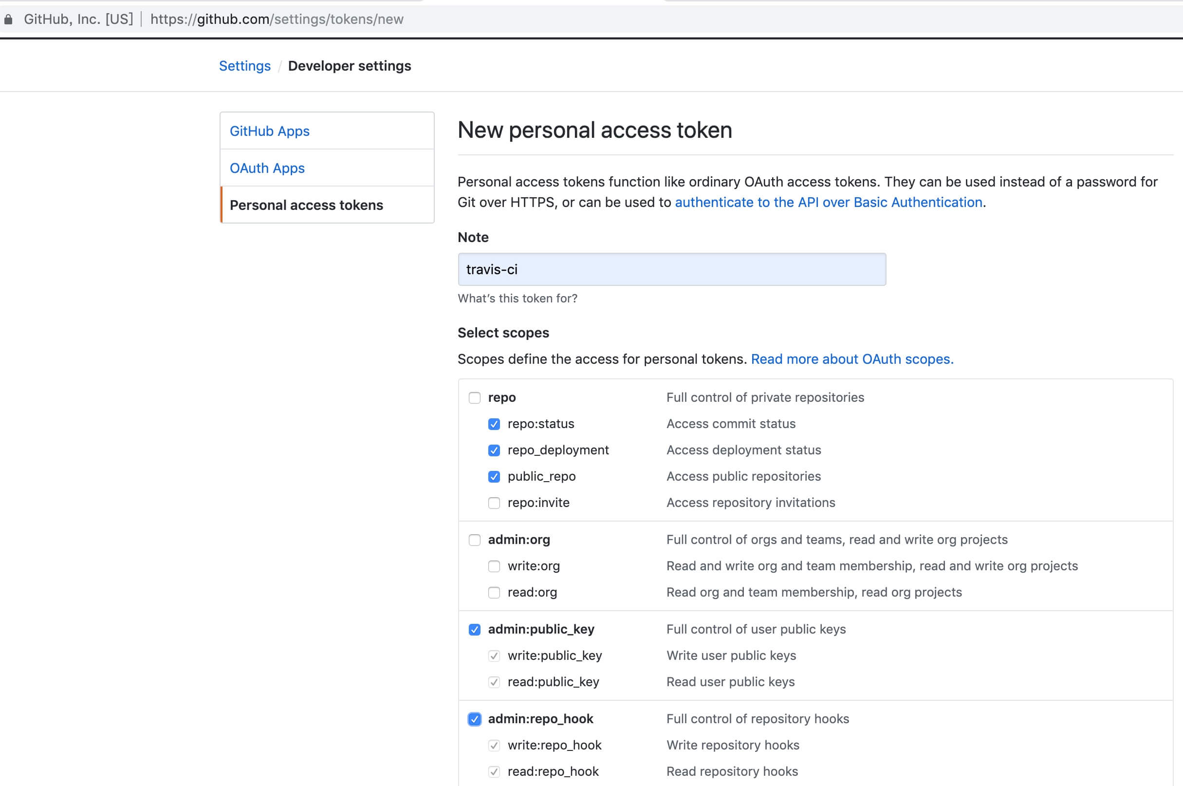Enable the repo:invite scope
Viewport: 1183px width, 786px height.
point(494,503)
